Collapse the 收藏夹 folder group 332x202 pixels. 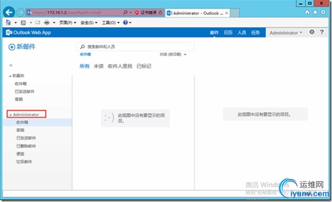[10, 76]
